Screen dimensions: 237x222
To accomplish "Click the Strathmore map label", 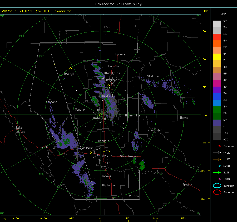I will [x=128, y=156].
